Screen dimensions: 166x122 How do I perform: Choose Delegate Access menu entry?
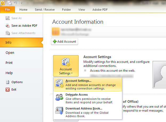coord(88,98)
